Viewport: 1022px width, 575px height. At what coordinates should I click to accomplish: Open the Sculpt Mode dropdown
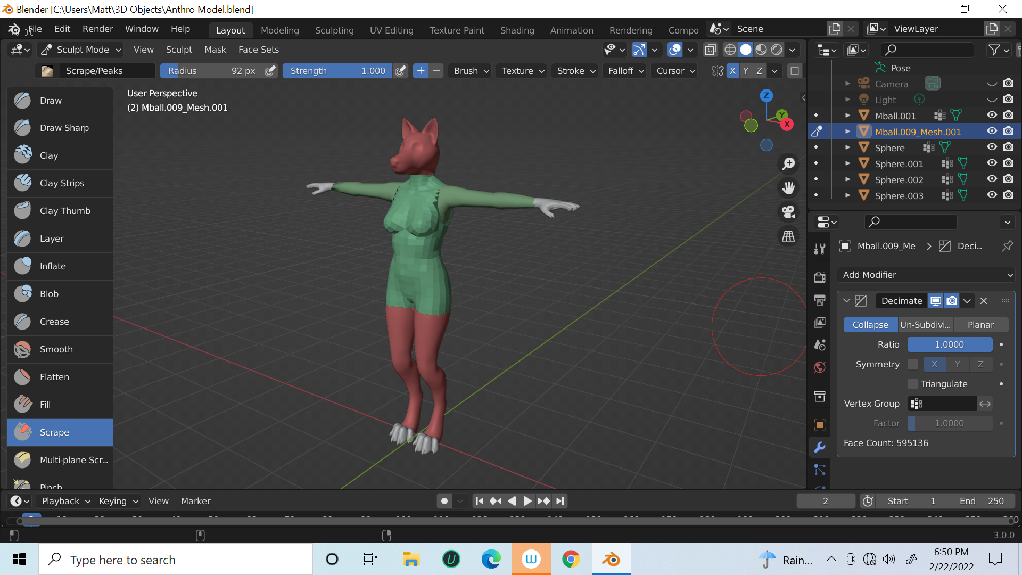[82, 50]
